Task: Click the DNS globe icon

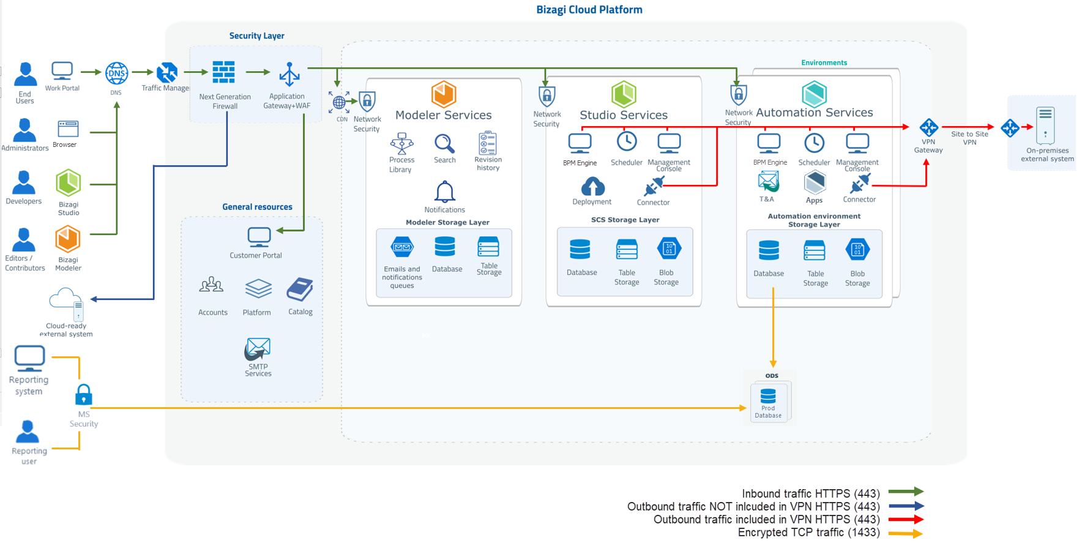Action: (x=116, y=73)
